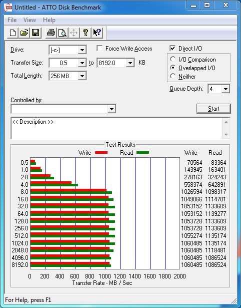Expand the Controlled by dropdown
The height and width of the screenshot is (308, 241).
pos(111,109)
